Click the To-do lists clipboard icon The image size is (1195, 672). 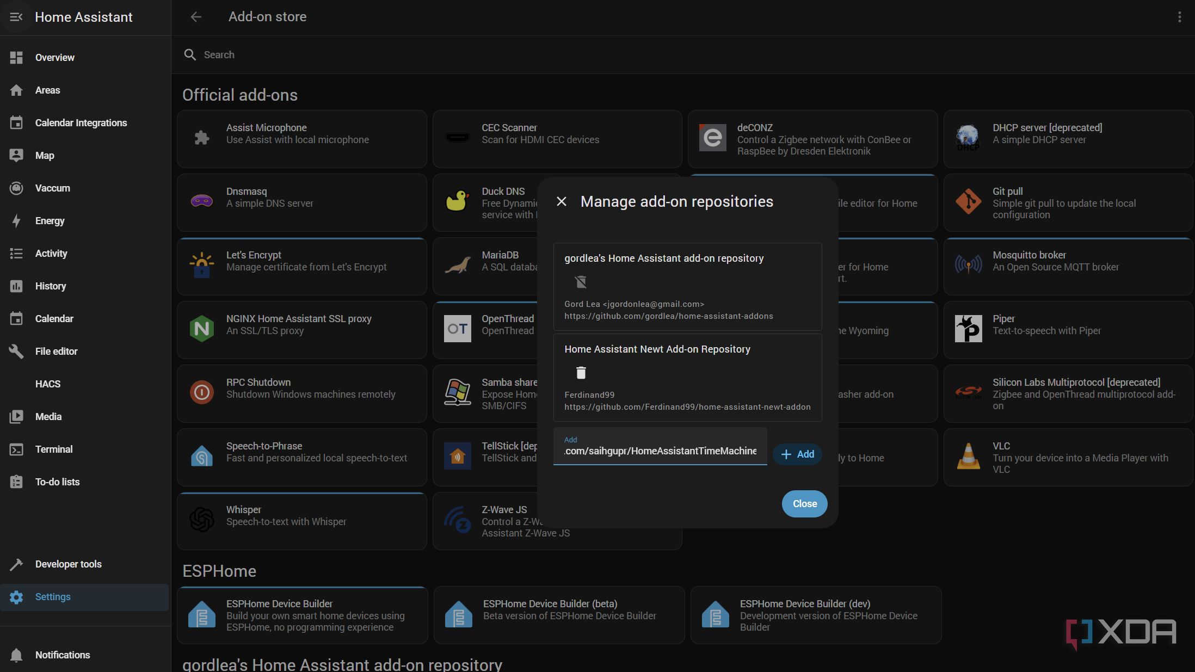16,482
